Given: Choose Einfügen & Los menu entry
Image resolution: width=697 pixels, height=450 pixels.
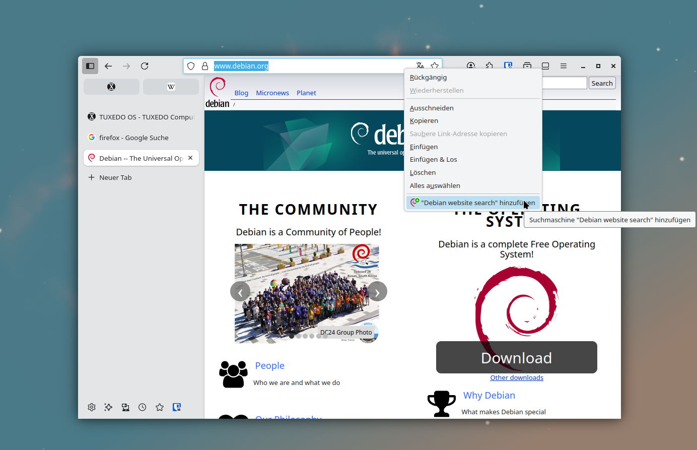Looking at the screenshot, I should (x=473, y=159).
